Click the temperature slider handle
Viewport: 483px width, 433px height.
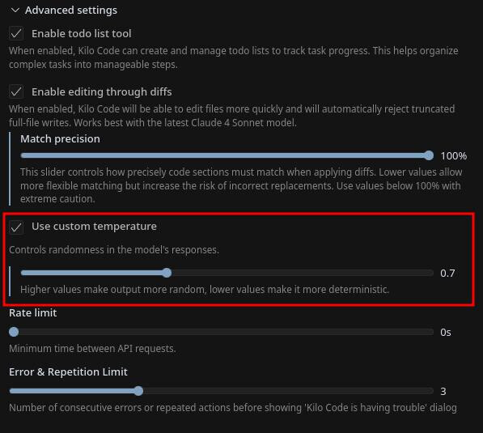(x=167, y=273)
